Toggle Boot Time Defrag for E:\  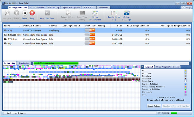coord(90,39)
